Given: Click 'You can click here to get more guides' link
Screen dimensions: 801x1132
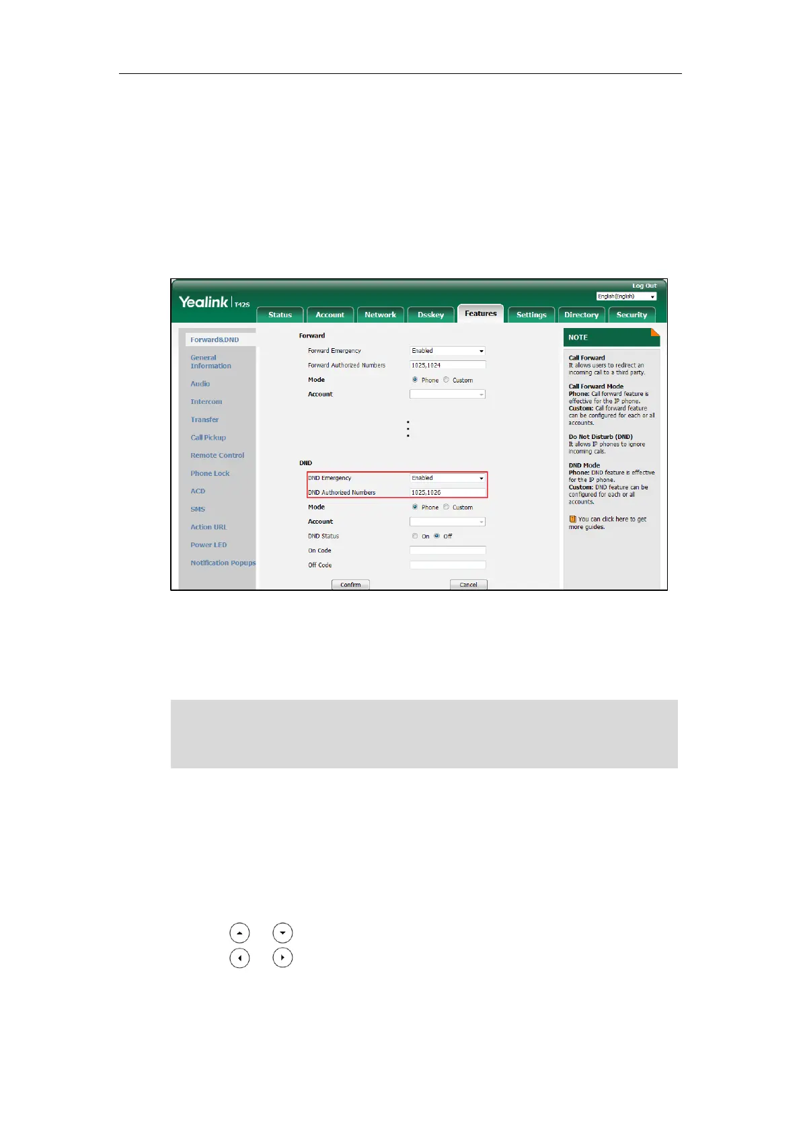Looking at the screenshot, I should click(607, 523).
